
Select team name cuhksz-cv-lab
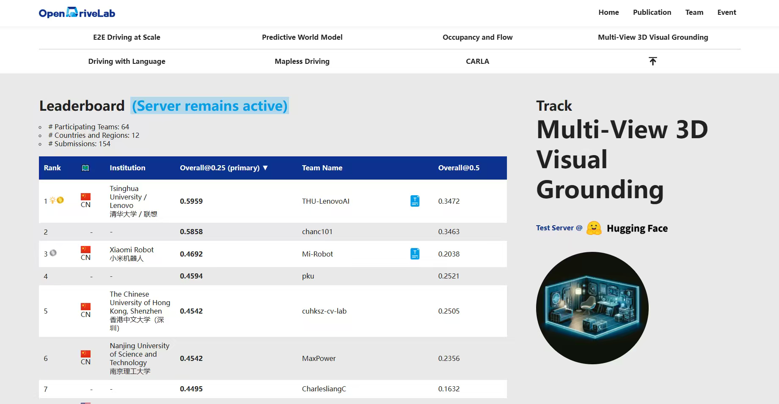[324, 311]
